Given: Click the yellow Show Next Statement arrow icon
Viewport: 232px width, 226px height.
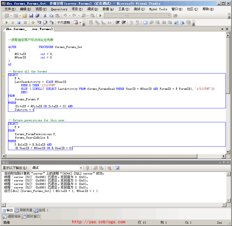Looking at the screenshot, I should [33, 23].
